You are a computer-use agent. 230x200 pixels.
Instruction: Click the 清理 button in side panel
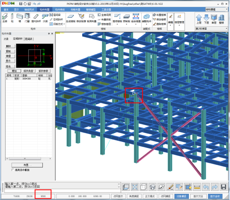[10, 56]
